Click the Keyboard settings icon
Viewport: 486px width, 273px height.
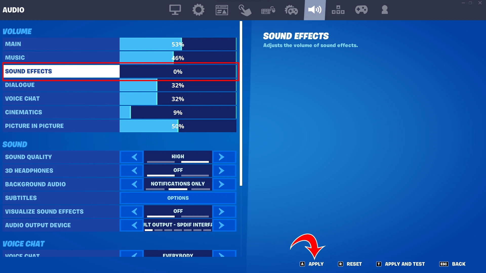[x=268, y=10]
